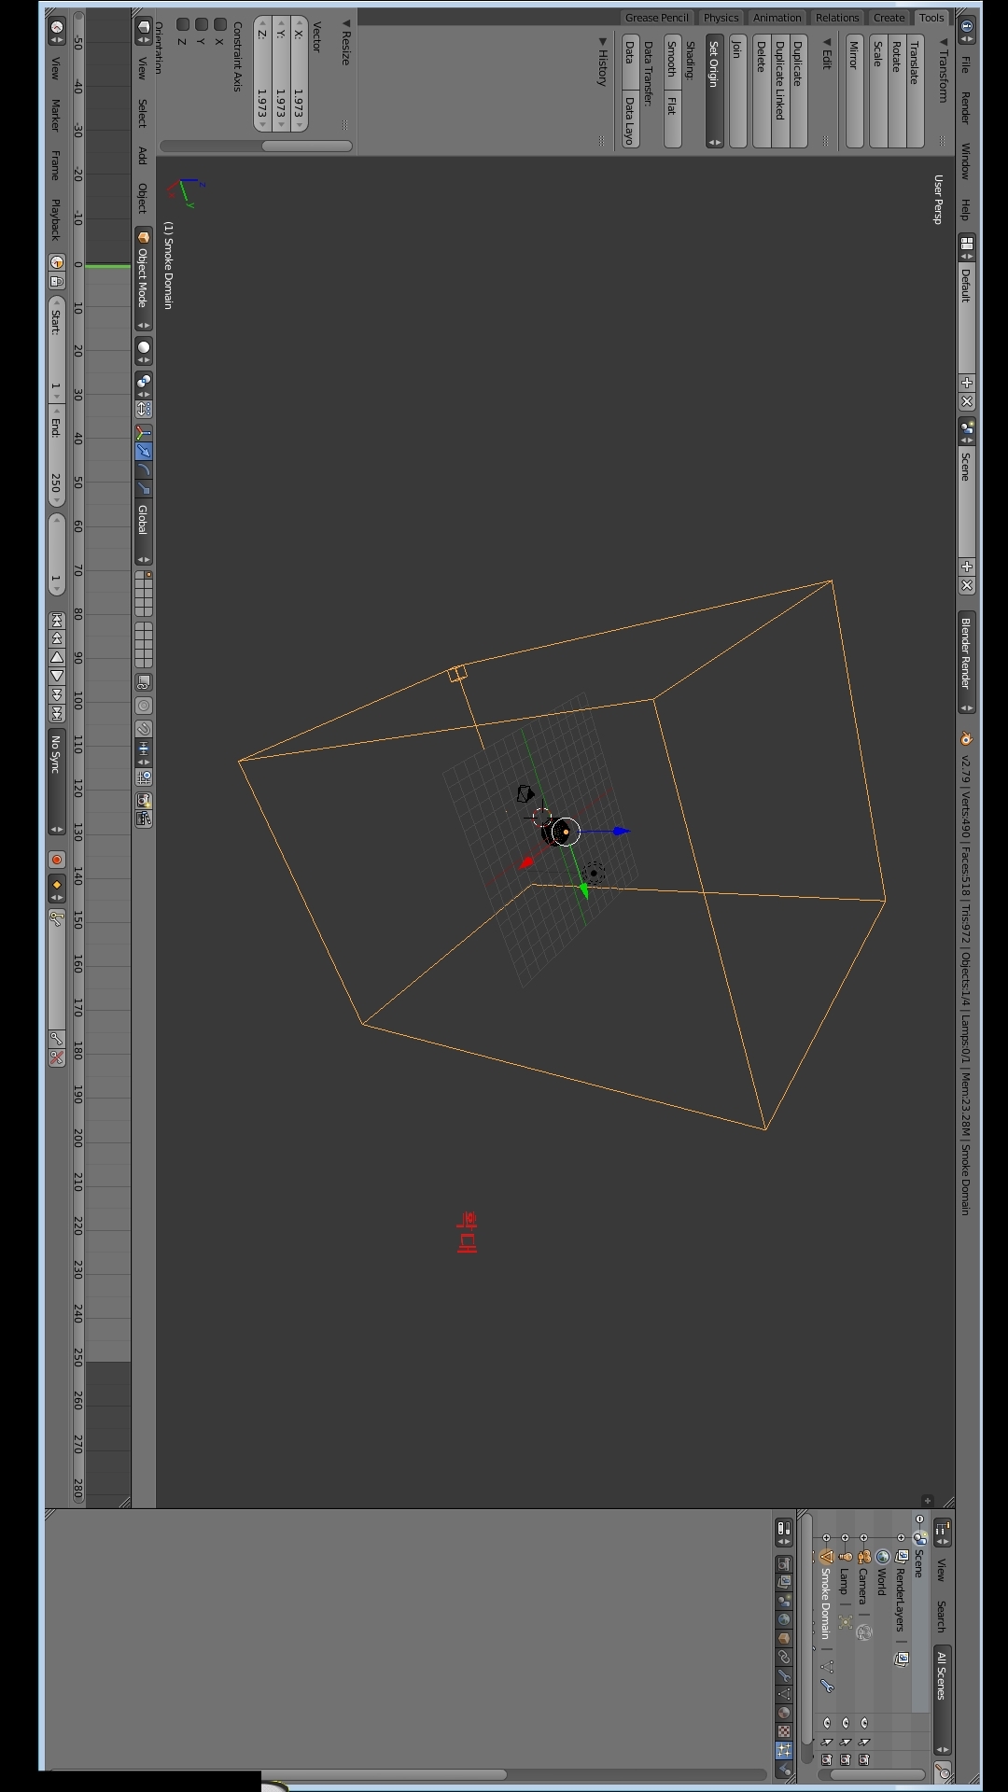Jump to the last frame in timeline
The image size is (1008, 1792).
57,714
